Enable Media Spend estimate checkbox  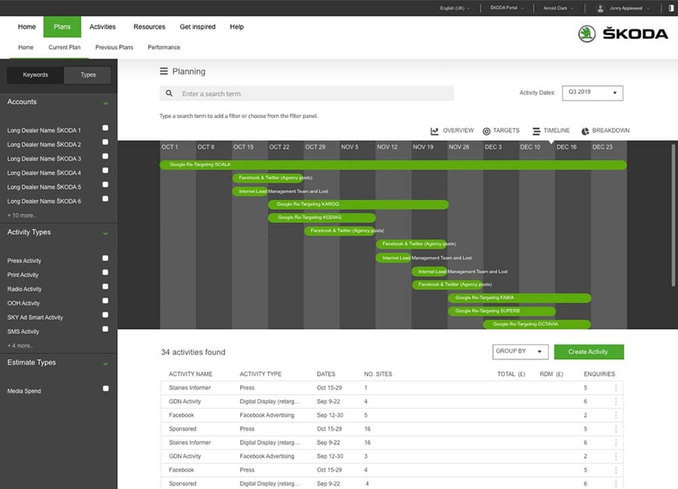tap(105, 388)
